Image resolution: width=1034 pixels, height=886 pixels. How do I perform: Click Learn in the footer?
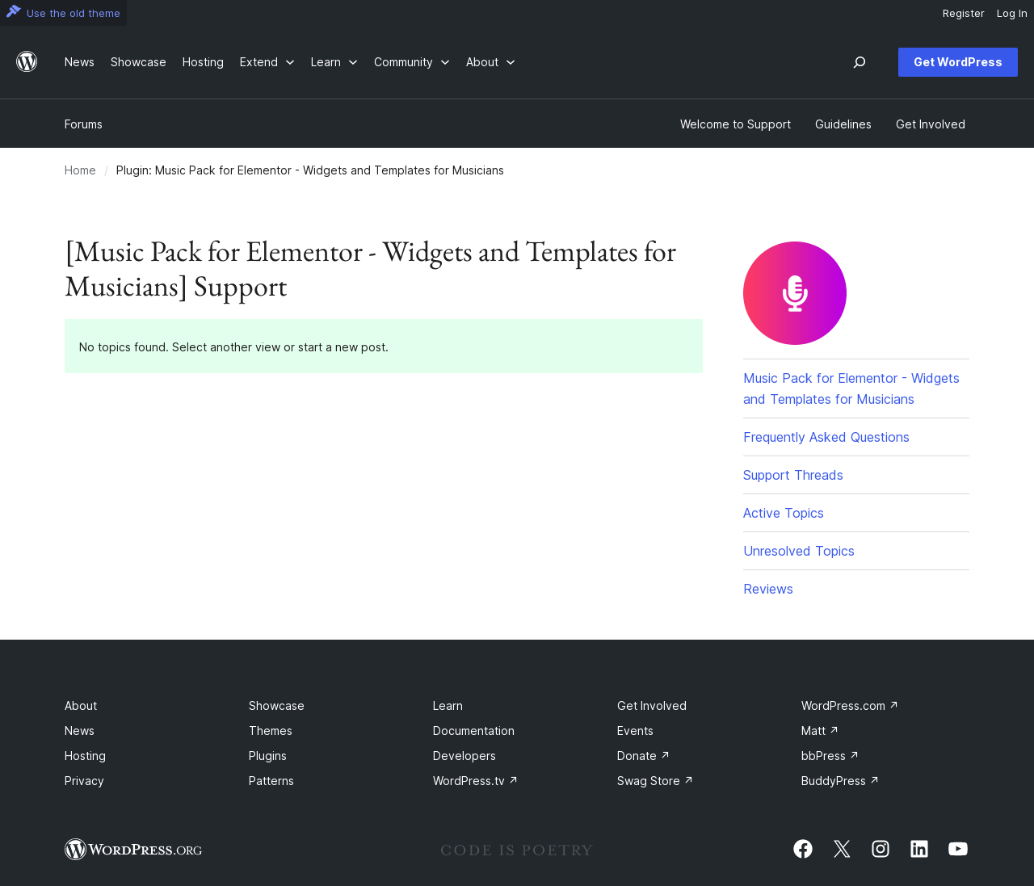[448, 705]
